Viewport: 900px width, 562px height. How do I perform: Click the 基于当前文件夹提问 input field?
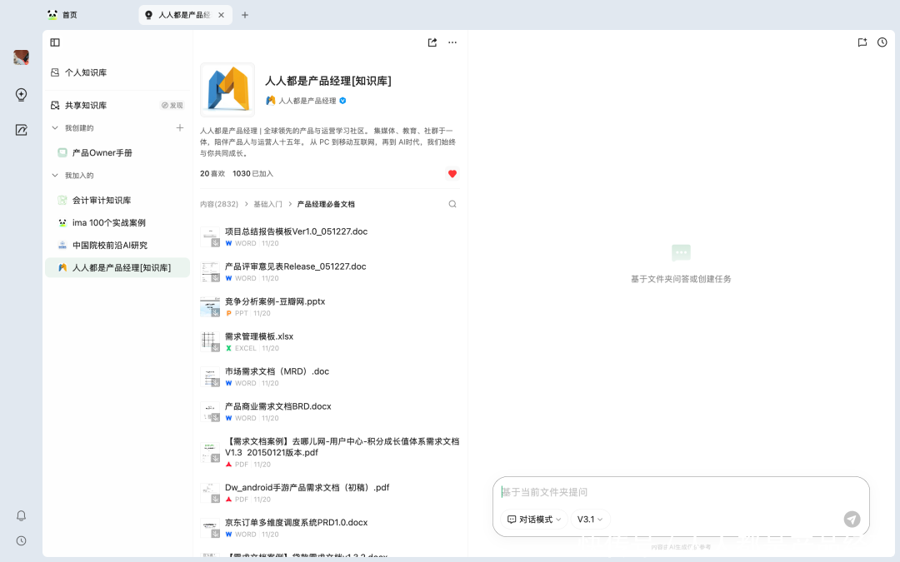(667, 492)
